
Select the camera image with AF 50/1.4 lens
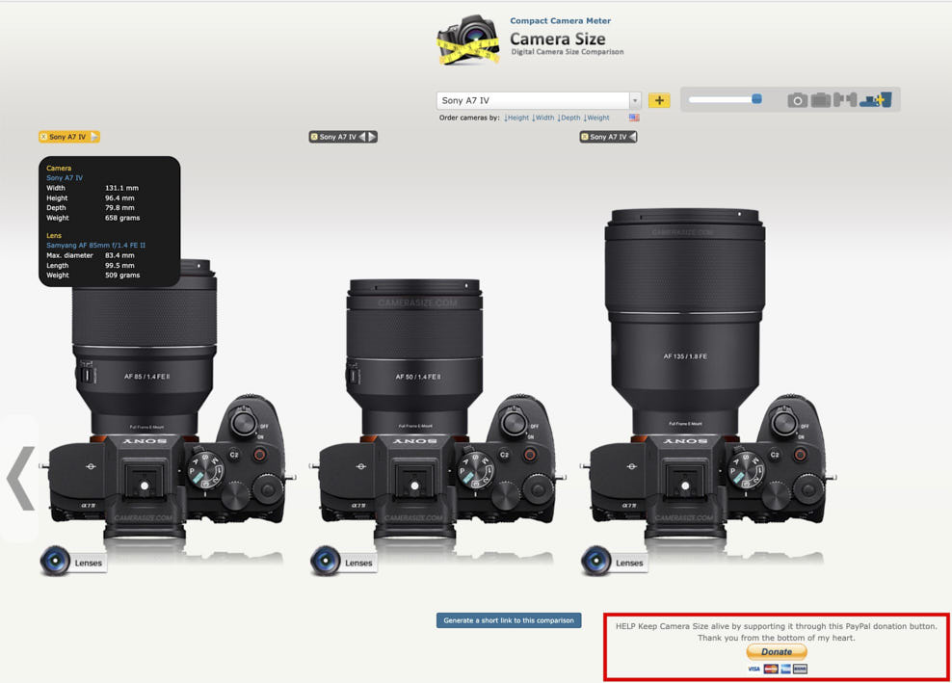point(436,409)
